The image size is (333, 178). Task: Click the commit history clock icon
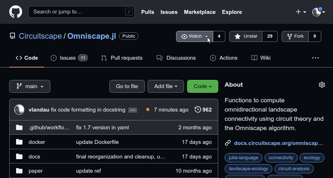pyautogui.click(x=198, y=110)
